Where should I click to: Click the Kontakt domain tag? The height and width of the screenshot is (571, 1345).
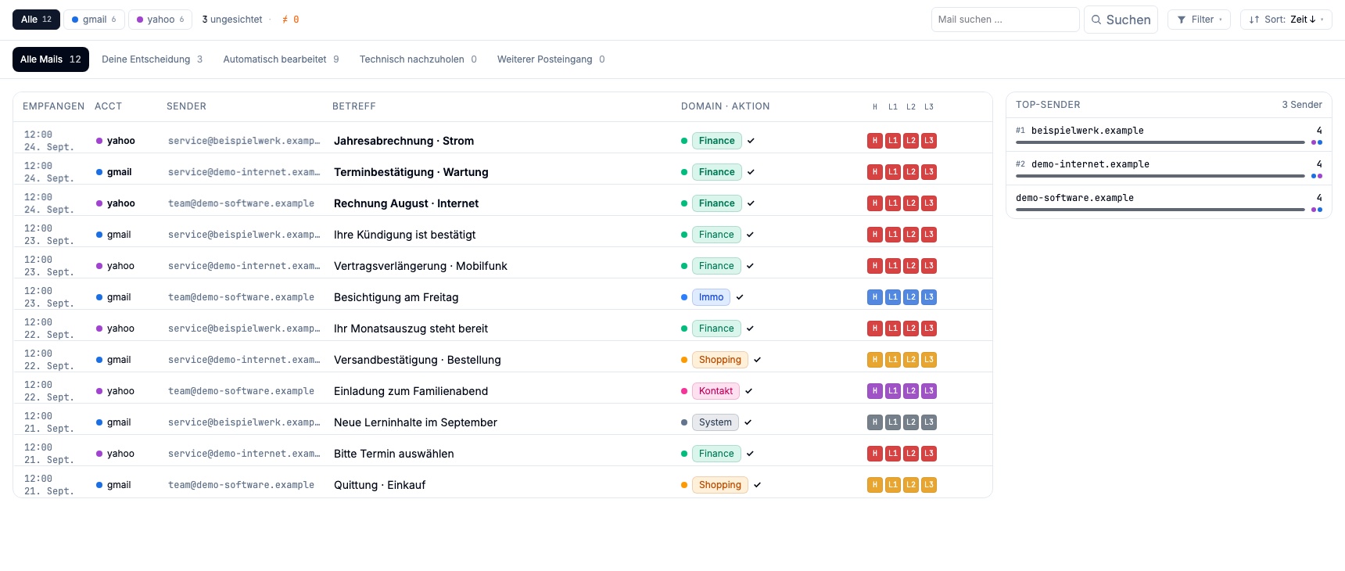tap(716, 391)
